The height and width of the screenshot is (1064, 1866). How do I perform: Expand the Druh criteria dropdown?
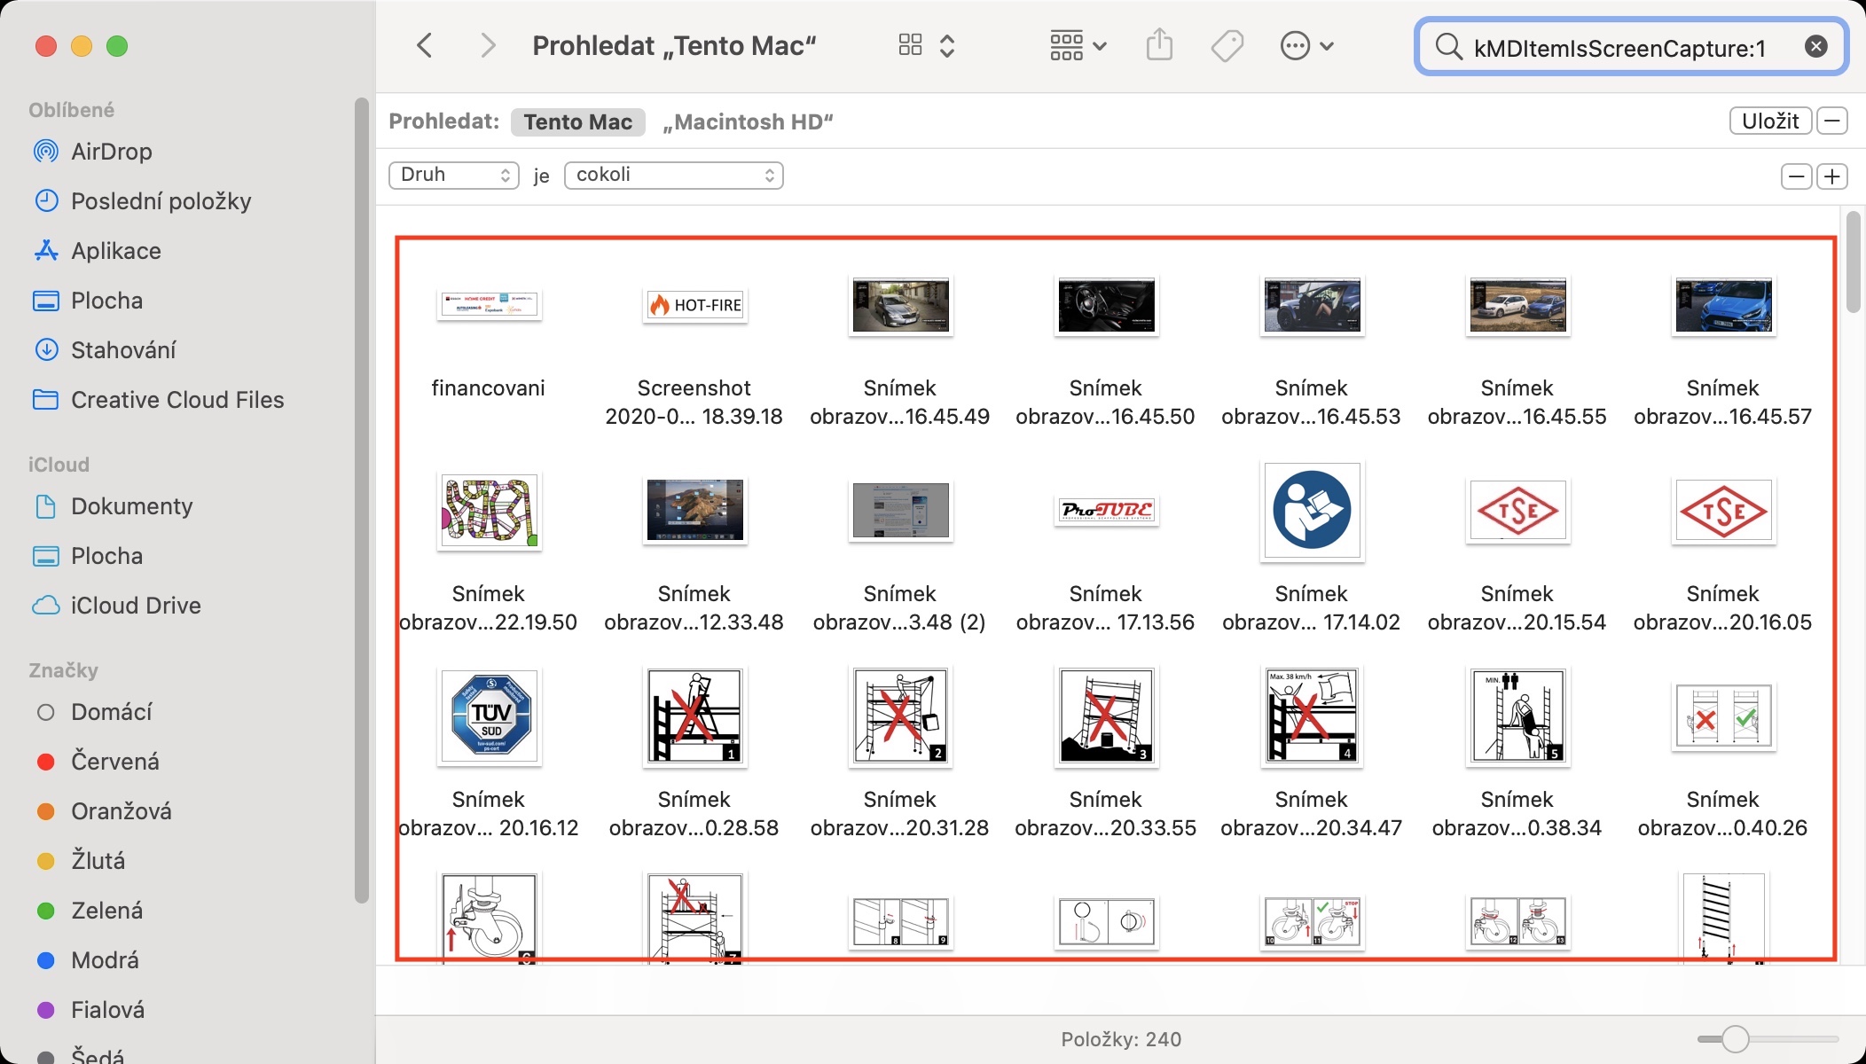[453, 175]
